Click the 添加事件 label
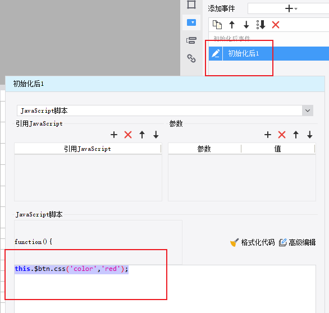 [x=221, y=8]
